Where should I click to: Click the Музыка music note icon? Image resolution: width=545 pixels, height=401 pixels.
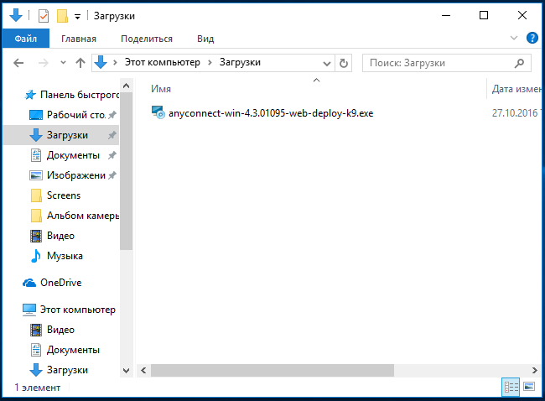coord(35,256)
